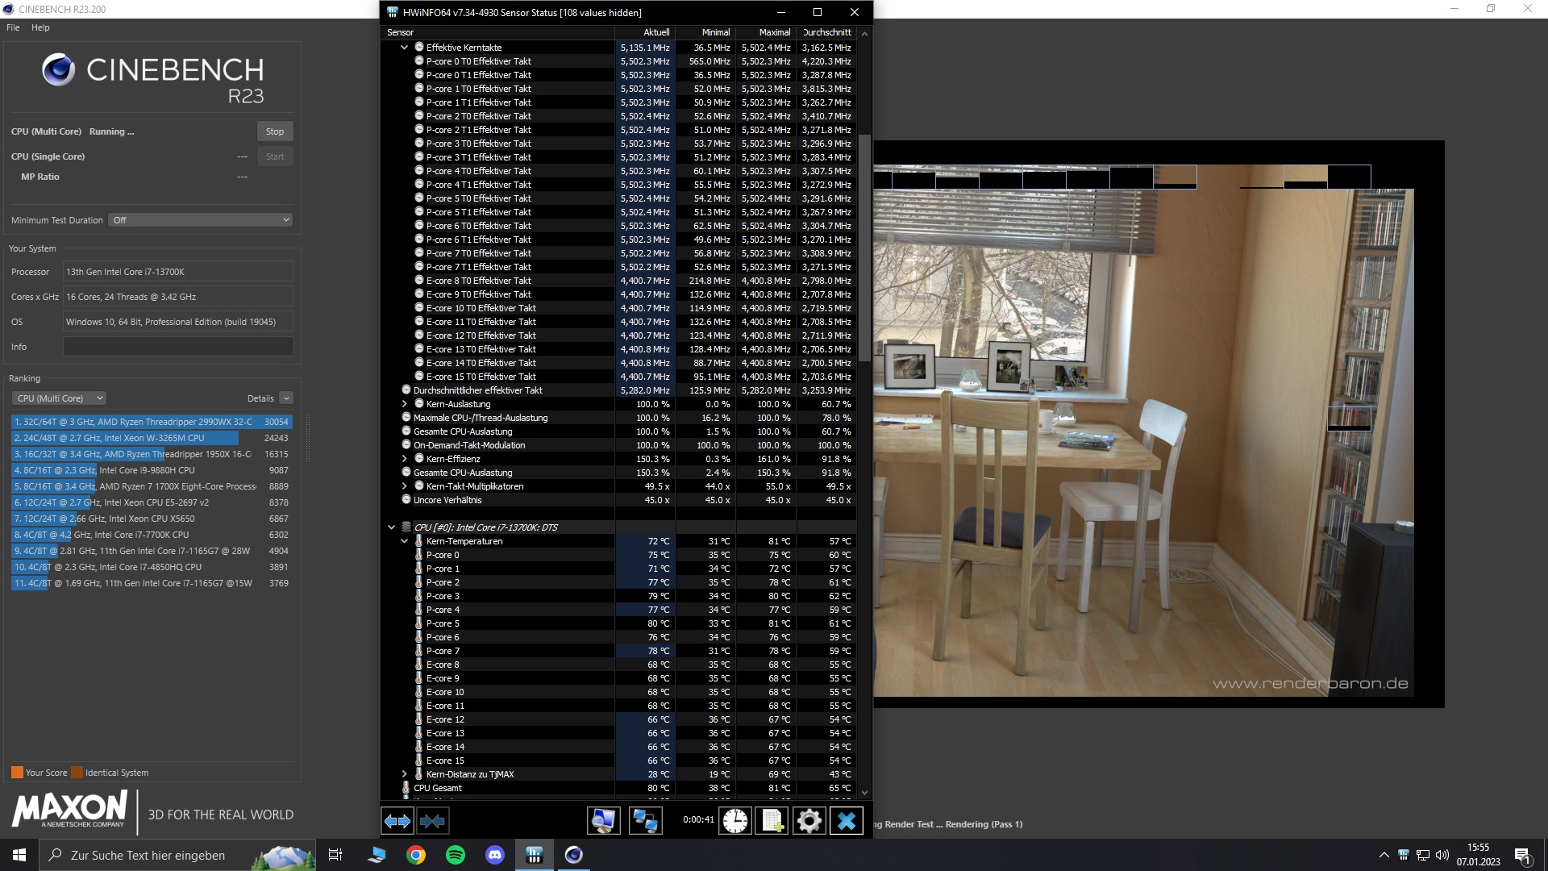Open the Minimum Test Duration dropdown
The image size is (1548, 871).
(x=200, y=220)
